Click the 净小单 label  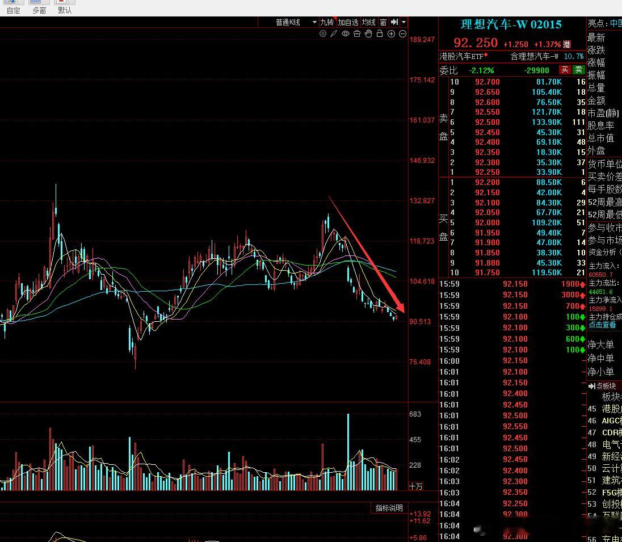pos(600,372)
